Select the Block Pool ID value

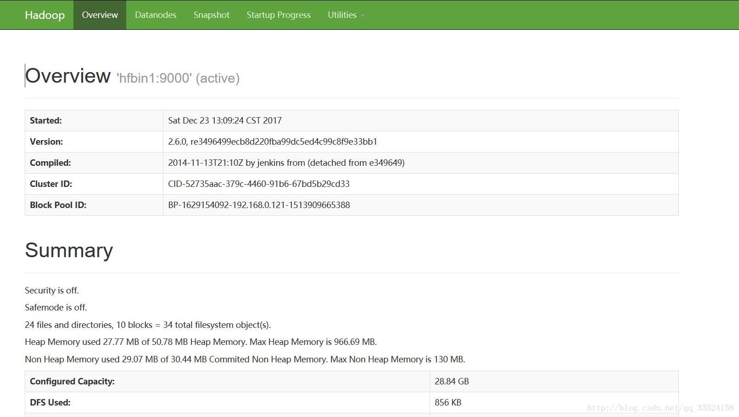click(259, 205)
